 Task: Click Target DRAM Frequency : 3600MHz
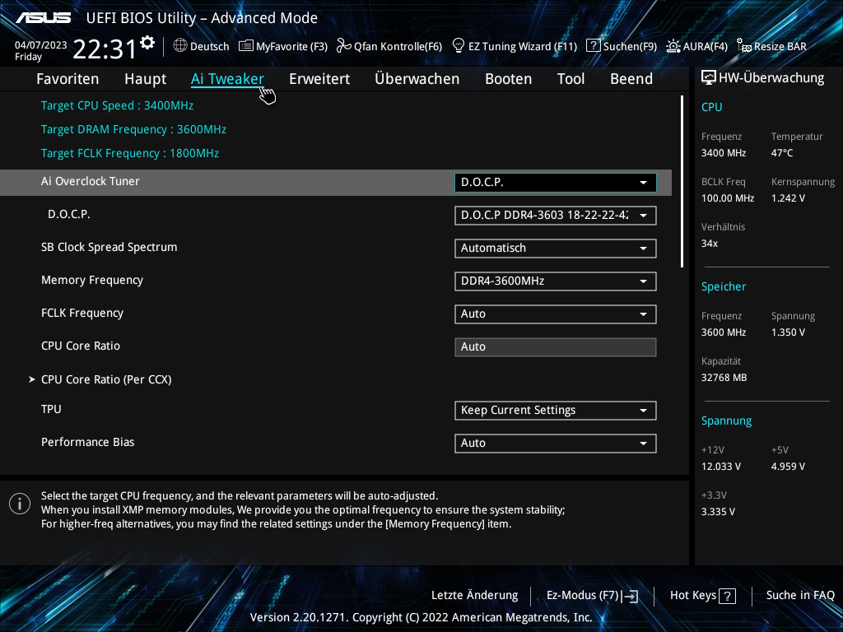(134, 129)
